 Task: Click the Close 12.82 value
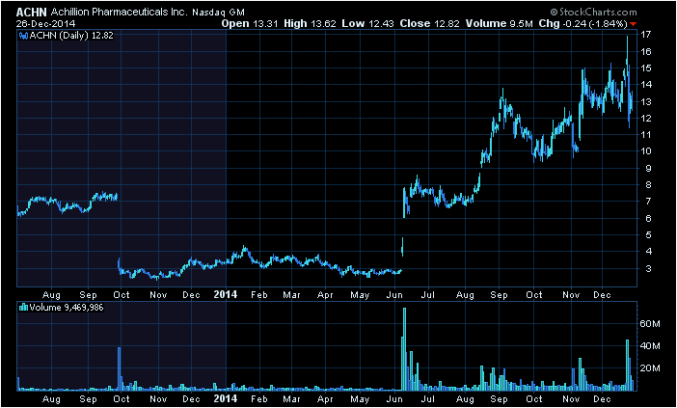(x=429, y=23)
